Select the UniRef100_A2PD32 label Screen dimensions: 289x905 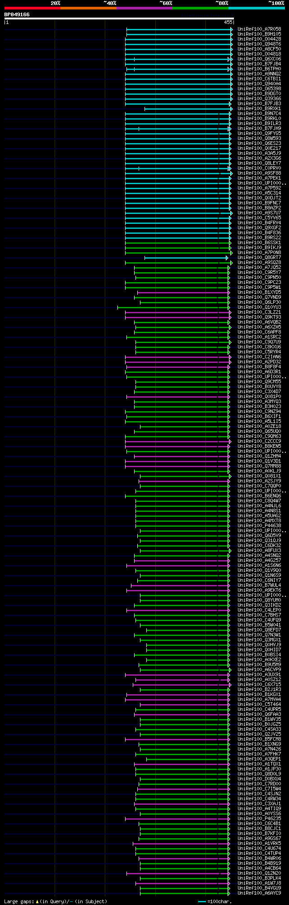259,362
